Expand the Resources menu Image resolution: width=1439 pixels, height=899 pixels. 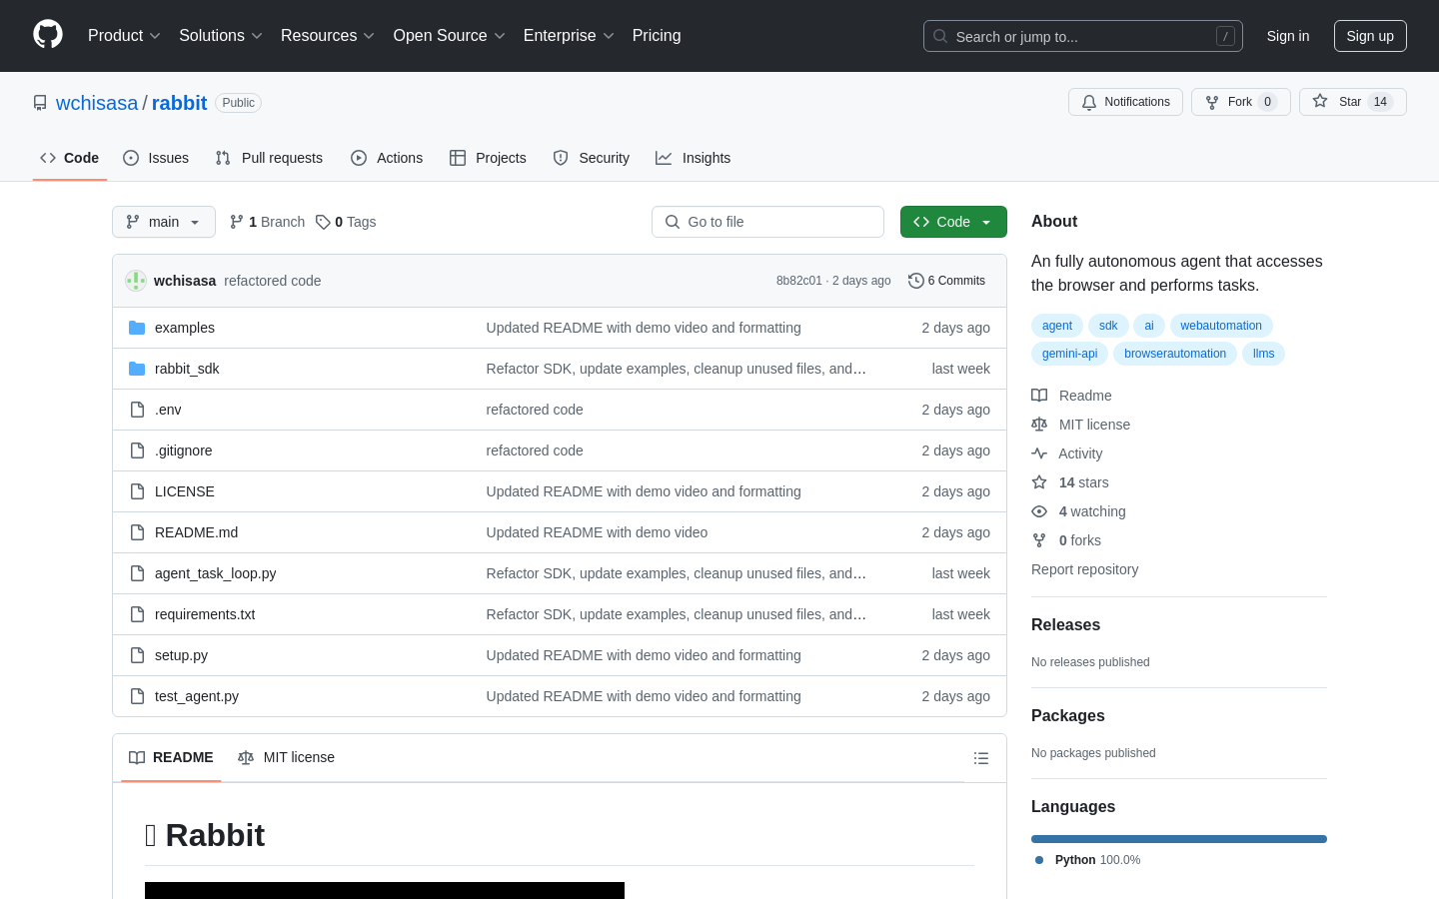point(328,36)
